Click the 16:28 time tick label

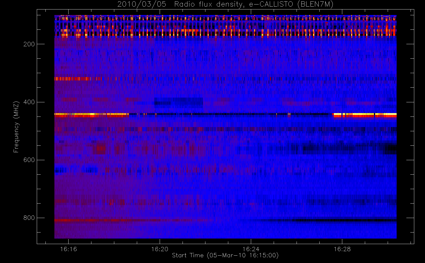point(342,249)
